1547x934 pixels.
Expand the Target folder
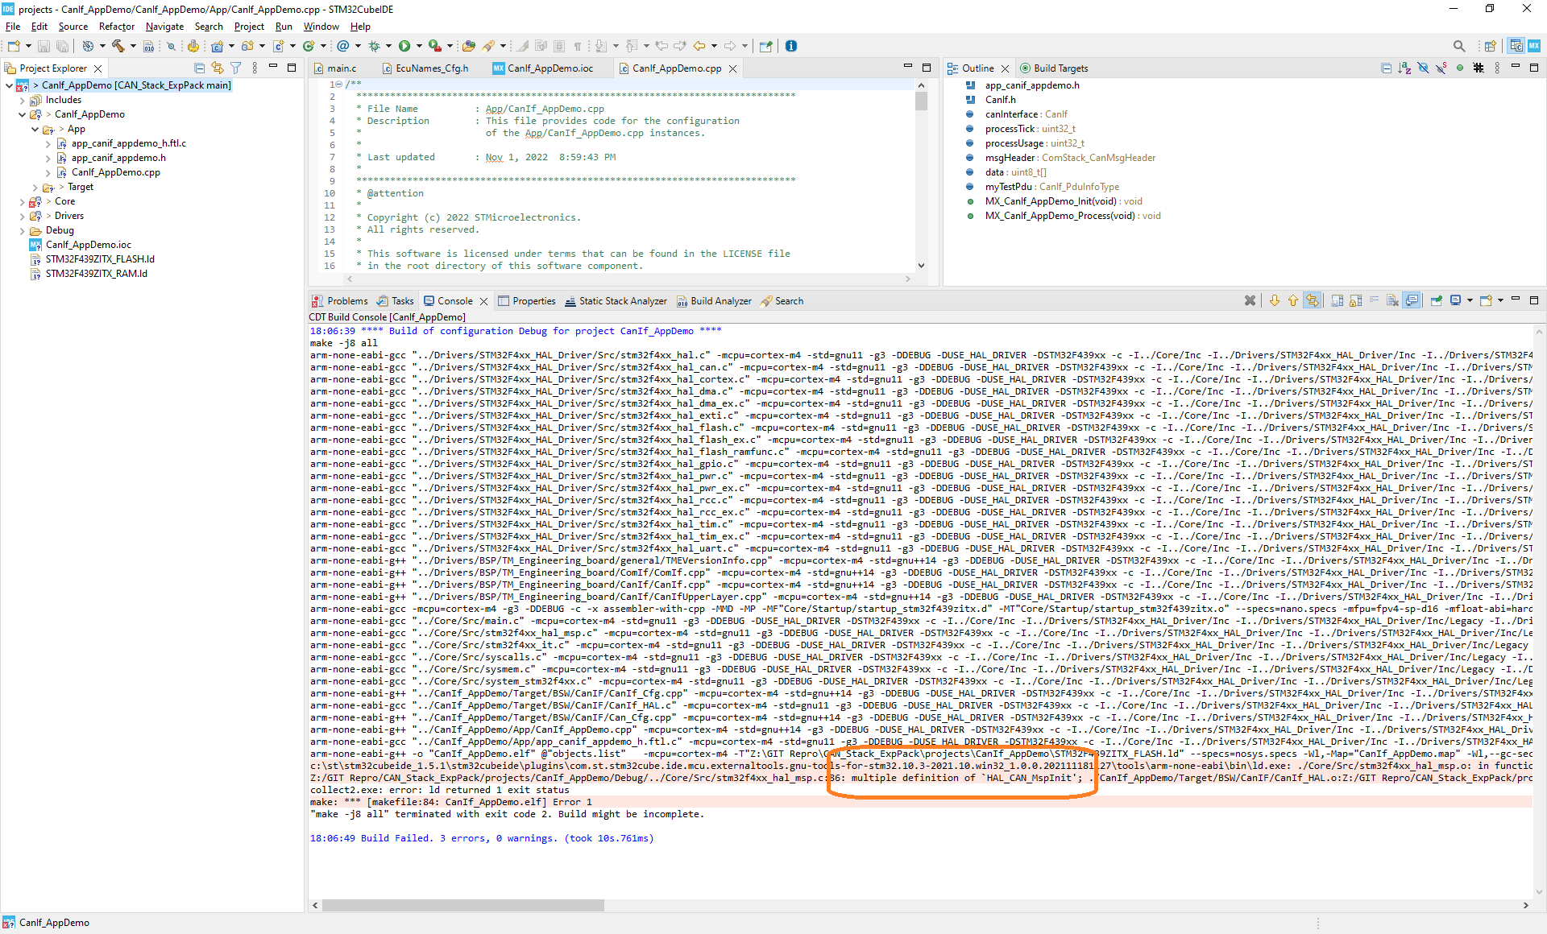point(35,187)
